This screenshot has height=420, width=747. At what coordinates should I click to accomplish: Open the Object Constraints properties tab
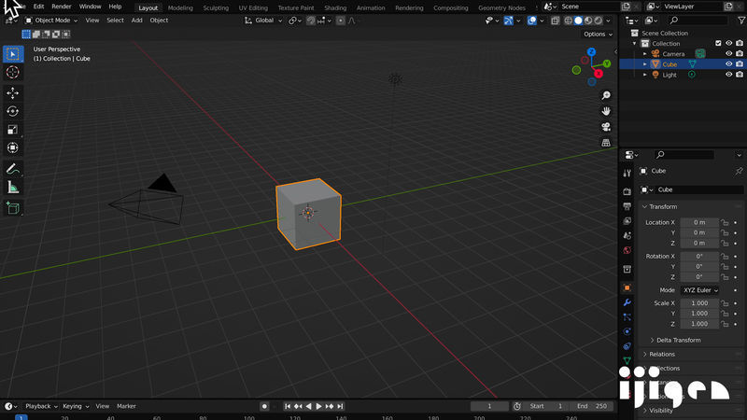(x=627, y=346)
